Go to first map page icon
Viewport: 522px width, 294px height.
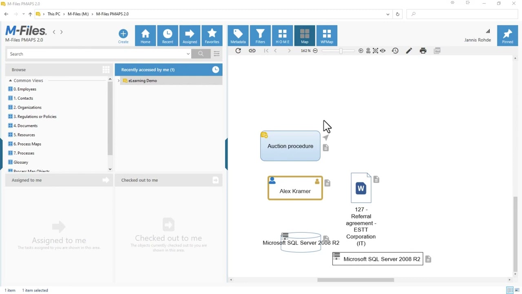click(x=266, y=51)
